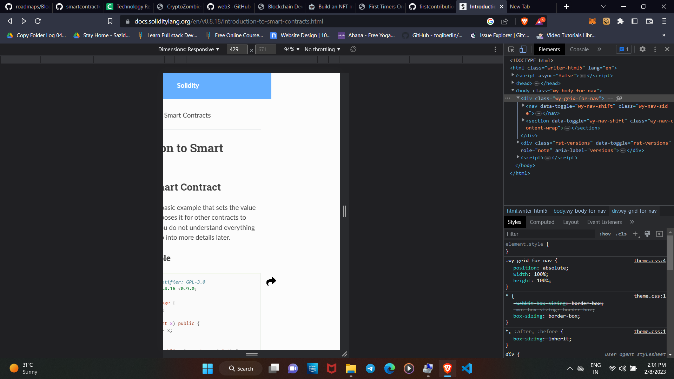Open the No throttling dropdown
The width and height of the screenshot is (674, 379).
pos(322,49)
